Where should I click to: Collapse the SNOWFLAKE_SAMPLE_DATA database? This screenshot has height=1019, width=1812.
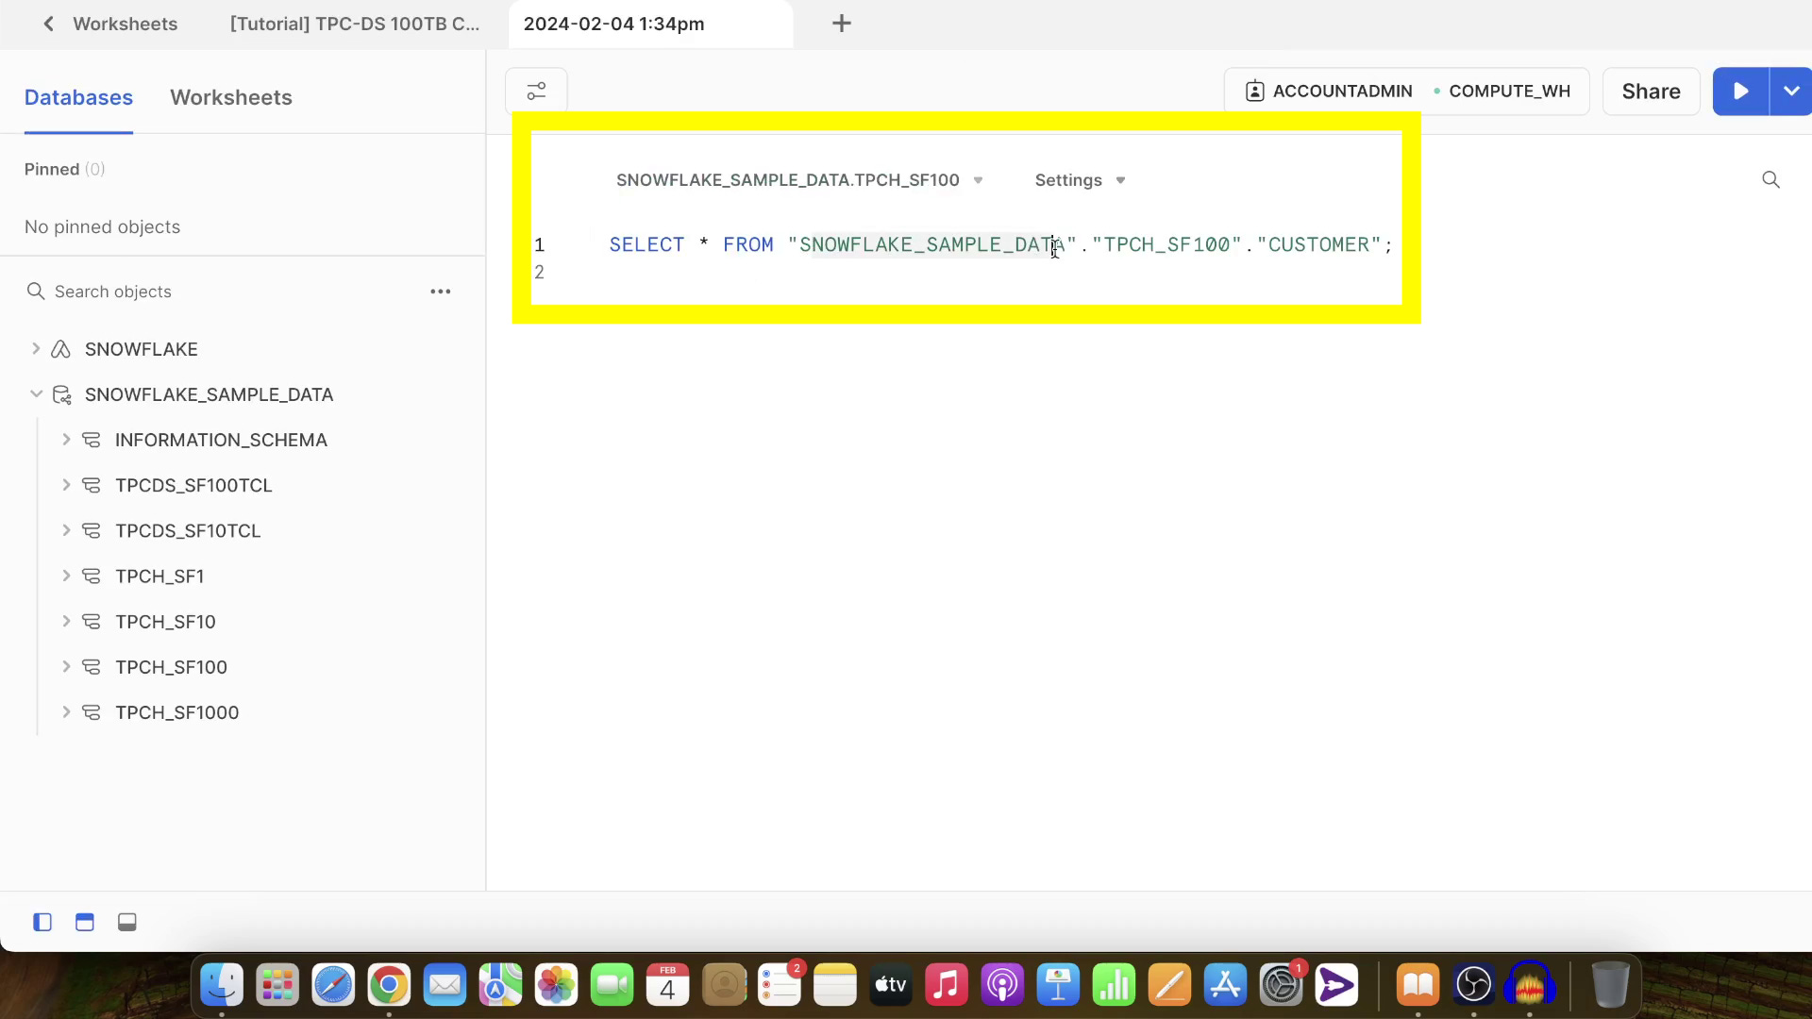tap(36, 394)
